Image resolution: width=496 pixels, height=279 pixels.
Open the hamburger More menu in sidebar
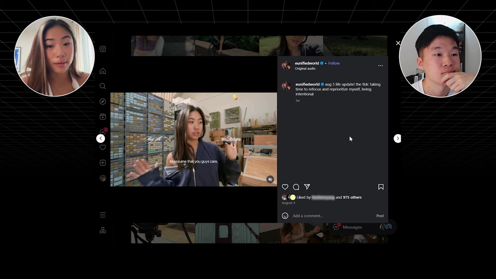[103, 215]
